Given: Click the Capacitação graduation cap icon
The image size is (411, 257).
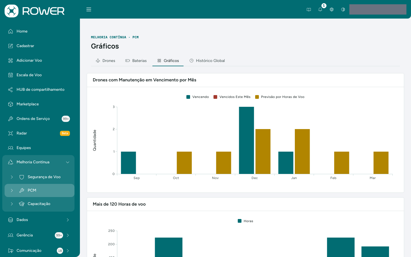Looking at the screenshot, I should click(22, 204).
